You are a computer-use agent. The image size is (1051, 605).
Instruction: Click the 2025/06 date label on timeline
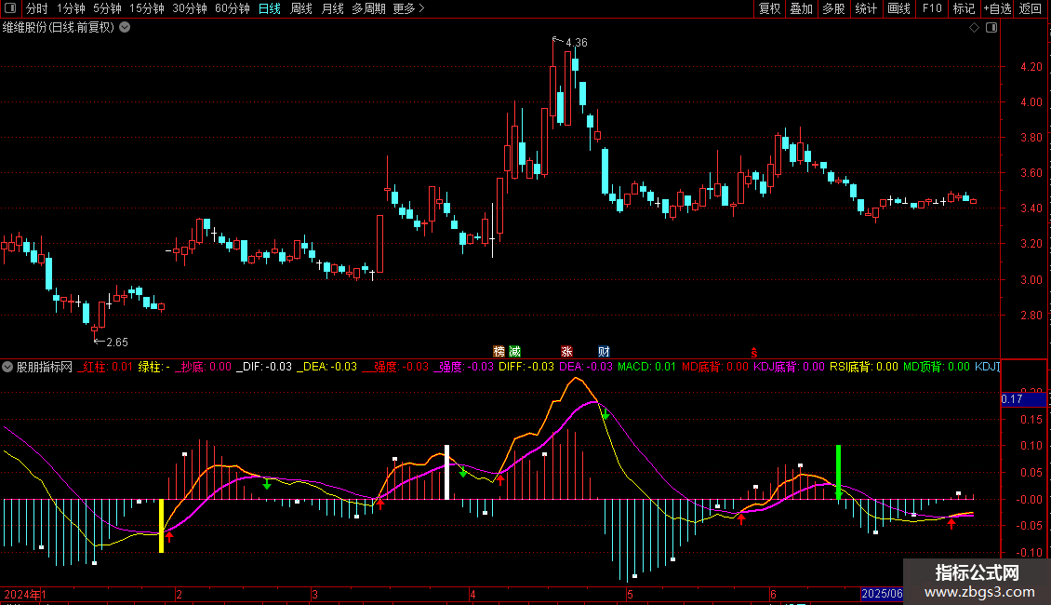tap(882, 594)
